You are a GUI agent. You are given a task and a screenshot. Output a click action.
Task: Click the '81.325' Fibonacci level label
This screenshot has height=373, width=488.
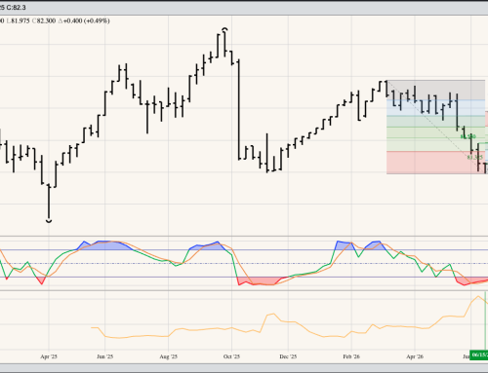tap(474, 157)
